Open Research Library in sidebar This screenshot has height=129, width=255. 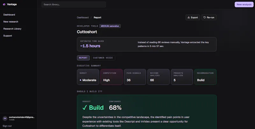click(12, 29)
